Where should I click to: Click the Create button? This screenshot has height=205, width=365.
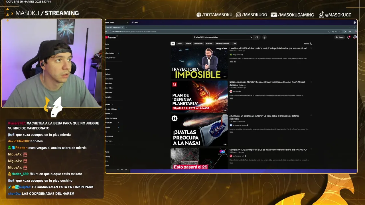[x=339, y=37]
